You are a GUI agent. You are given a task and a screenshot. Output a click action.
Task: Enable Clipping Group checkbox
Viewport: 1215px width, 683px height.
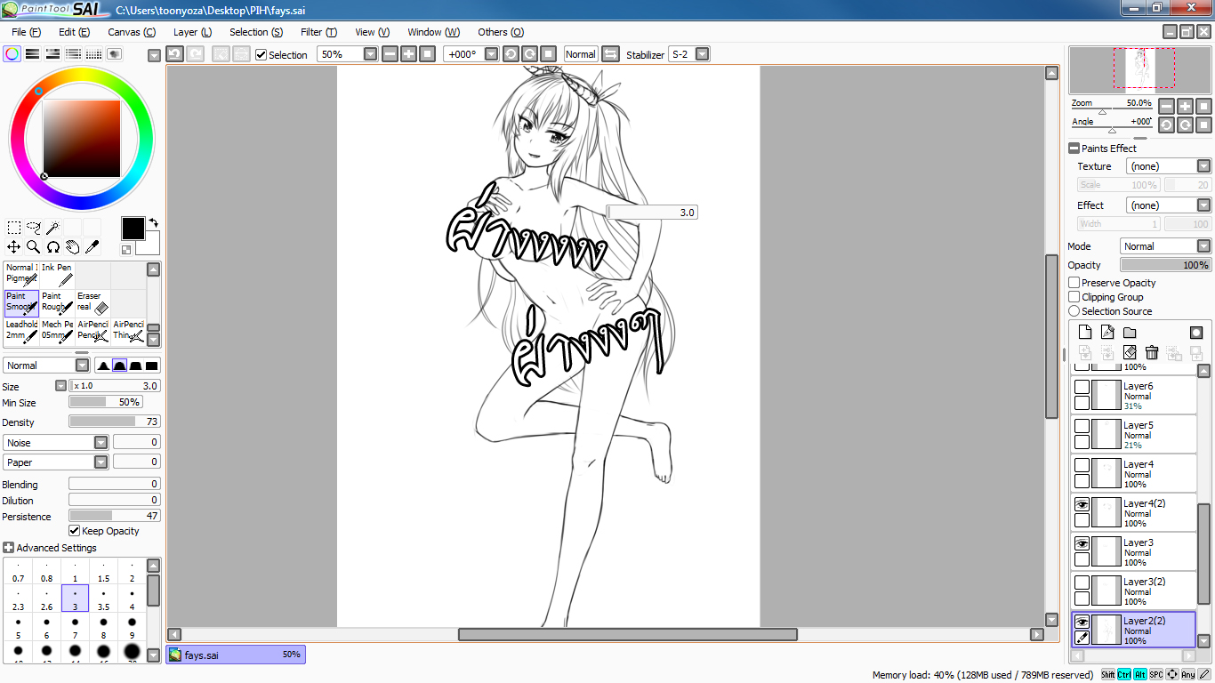tap(1074, 297)
